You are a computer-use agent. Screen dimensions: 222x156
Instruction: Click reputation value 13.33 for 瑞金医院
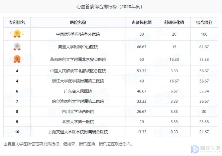141,132
